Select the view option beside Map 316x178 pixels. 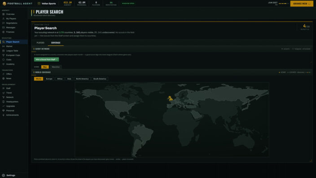click(56, 67)
